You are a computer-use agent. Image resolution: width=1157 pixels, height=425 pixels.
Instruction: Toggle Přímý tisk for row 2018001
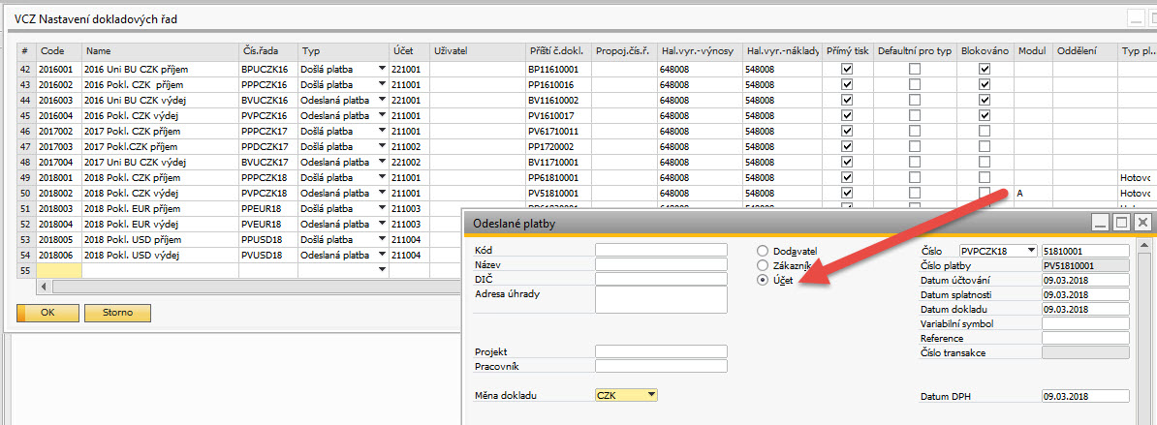847,177
